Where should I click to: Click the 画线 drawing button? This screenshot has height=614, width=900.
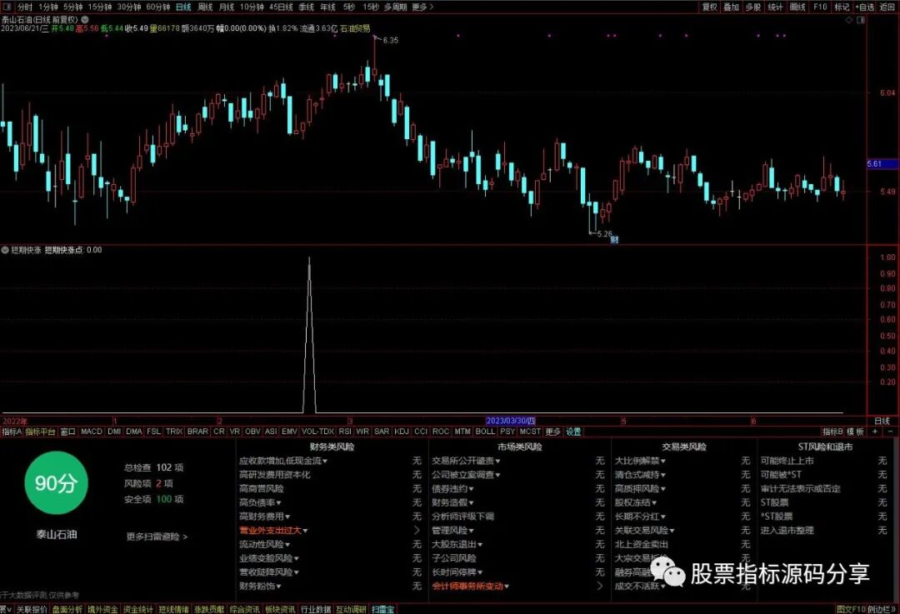click(x=797, y=7)
